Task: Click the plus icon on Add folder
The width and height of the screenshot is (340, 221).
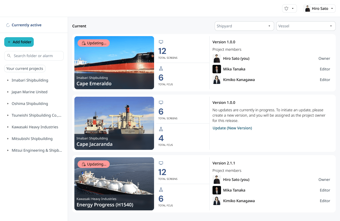Action: point(9,42)
